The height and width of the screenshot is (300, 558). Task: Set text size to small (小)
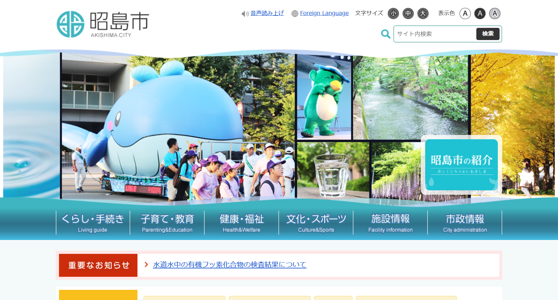393,13
